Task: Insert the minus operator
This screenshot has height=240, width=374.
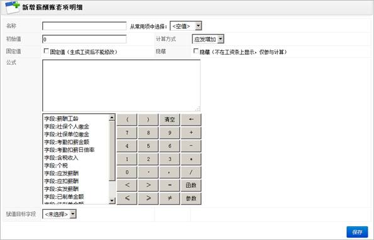Action: (191, 146)
